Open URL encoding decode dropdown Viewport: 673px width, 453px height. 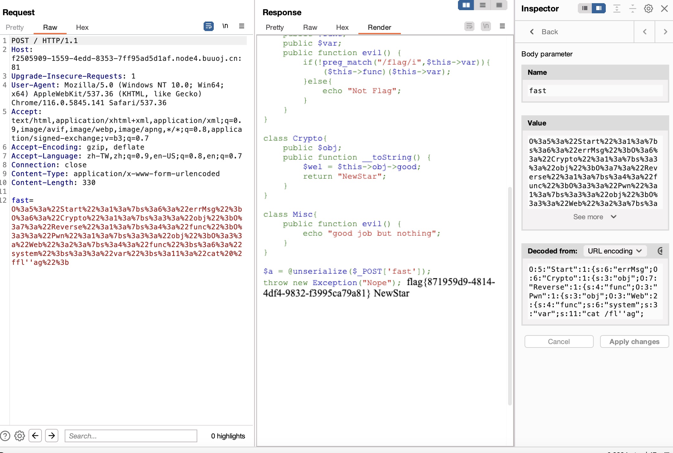point(614,251)
